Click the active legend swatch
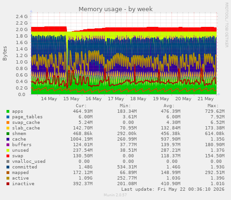 coord(8,178)
